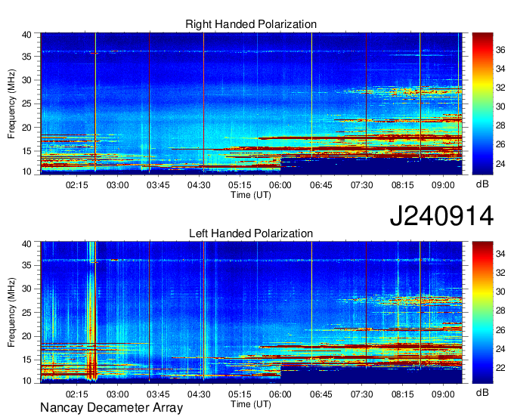The image size is (514, 417).
Task: Click the 32 value on Left Handed colorbar
Action: (500, 273)
